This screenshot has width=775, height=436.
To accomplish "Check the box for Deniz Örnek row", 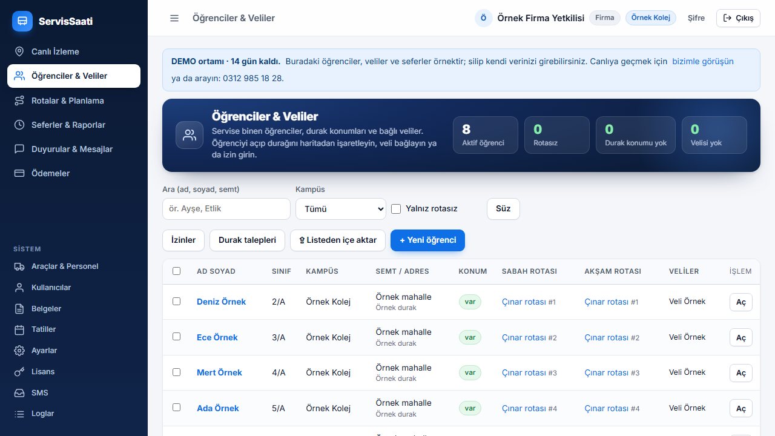I will click(x=176, y=301).
